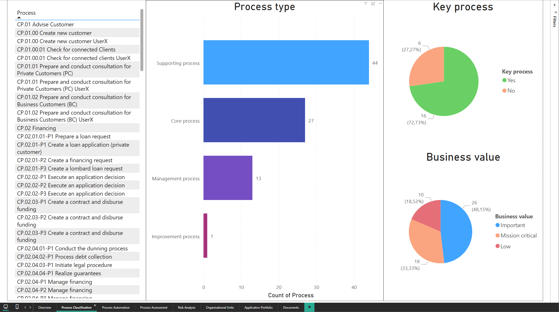Select the Management process bar
This screenshot has width=559, height=312.
click(x=228, y=178)
